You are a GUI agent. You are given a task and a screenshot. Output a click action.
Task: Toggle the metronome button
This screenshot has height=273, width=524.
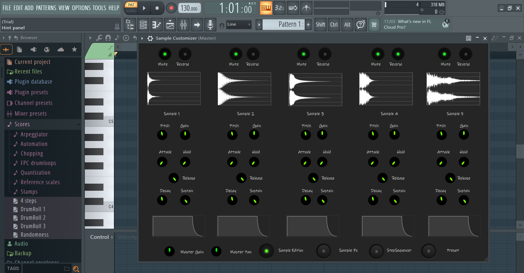(306, 8)
